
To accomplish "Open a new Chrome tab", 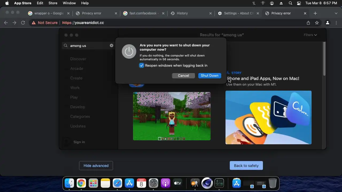I will 315,13.
